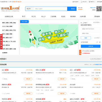Click the rocket promotional banner image

49,40
